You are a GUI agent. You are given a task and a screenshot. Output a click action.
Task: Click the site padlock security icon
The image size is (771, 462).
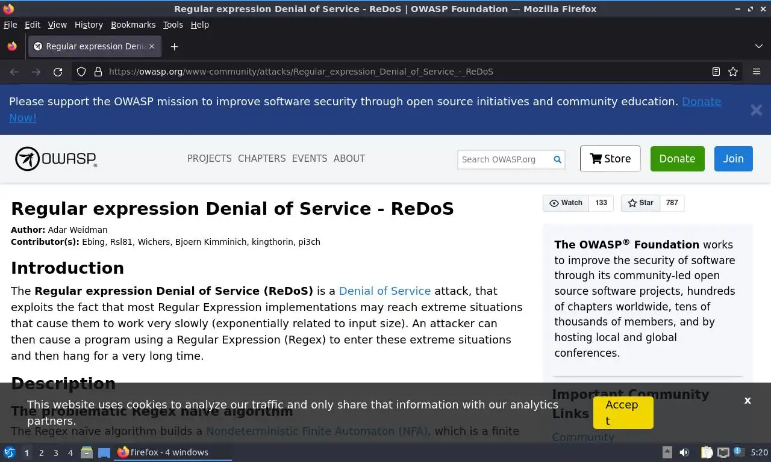pos(98,72)
